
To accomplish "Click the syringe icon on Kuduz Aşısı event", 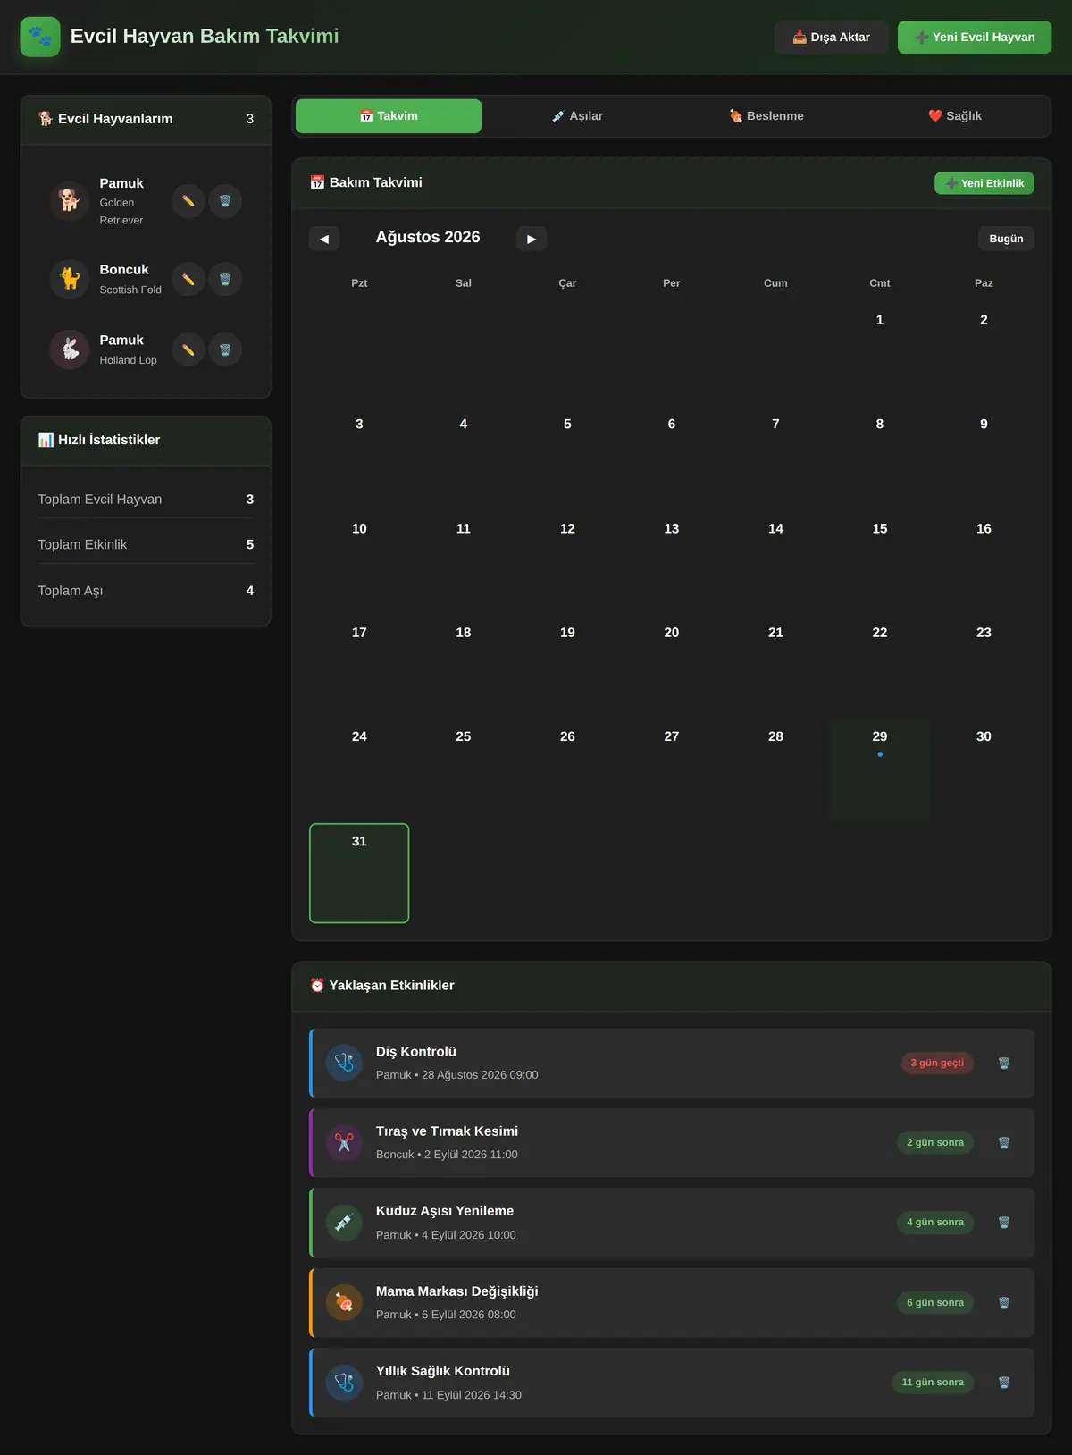I will pos(344,1223).
